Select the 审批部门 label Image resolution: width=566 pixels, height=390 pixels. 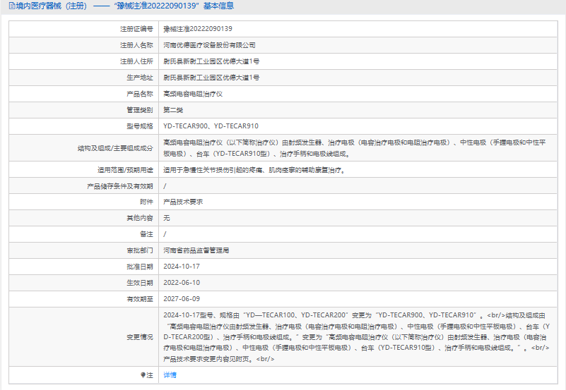140,250
